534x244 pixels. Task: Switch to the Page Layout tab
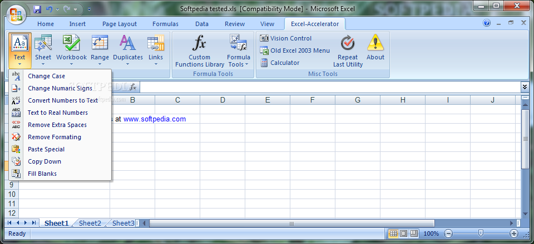120,24
